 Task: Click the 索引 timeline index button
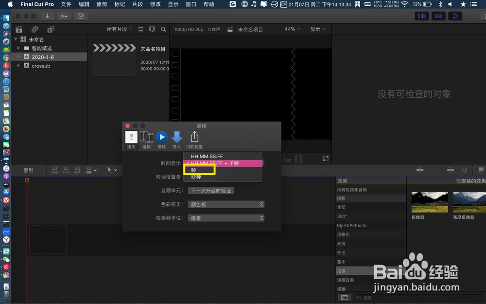(x=29, y=170)
